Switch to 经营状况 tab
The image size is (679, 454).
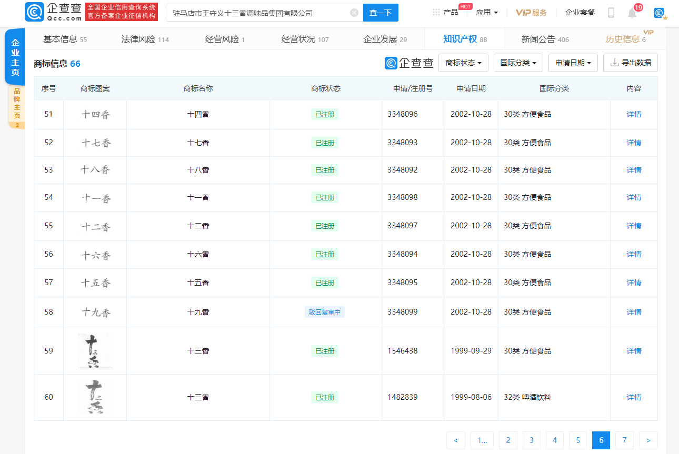coord(305,39)
